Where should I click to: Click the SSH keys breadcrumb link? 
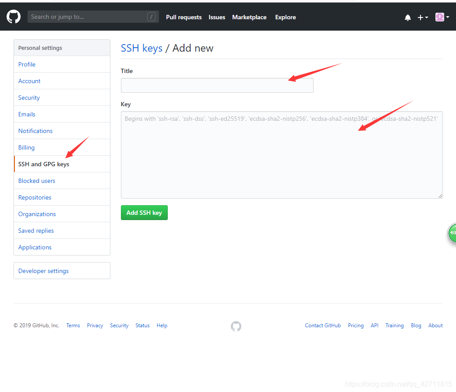tap(141, 48)
